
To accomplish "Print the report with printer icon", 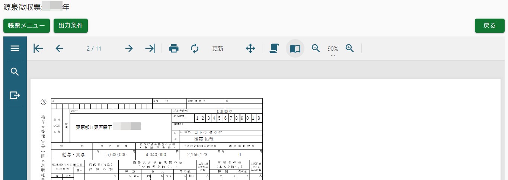I will point(174,48).
